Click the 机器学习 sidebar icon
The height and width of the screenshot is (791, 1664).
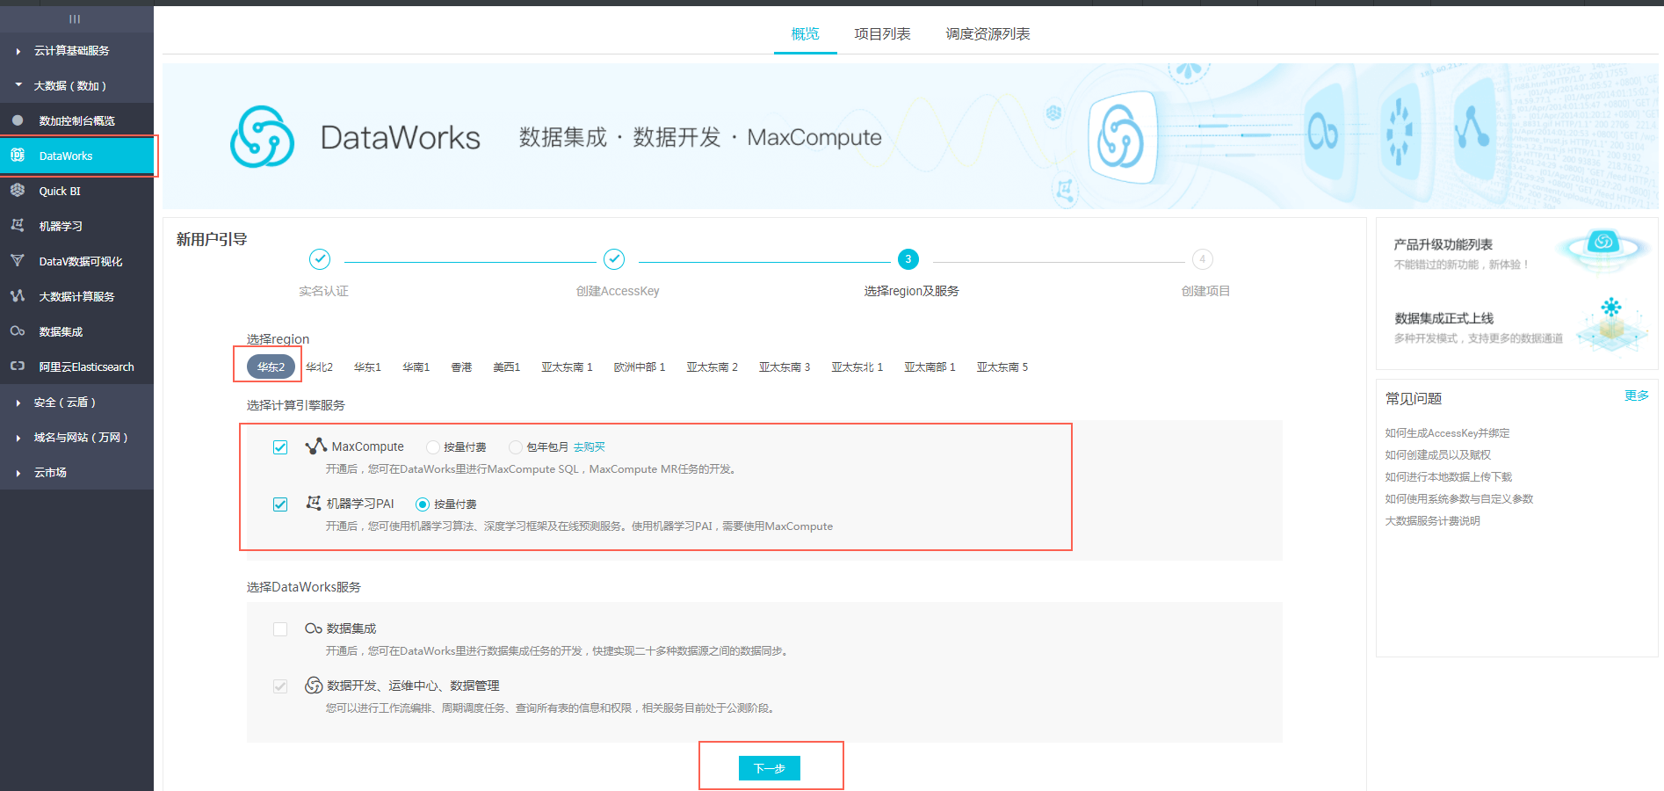pyautogui.click(x=18, y=226)
